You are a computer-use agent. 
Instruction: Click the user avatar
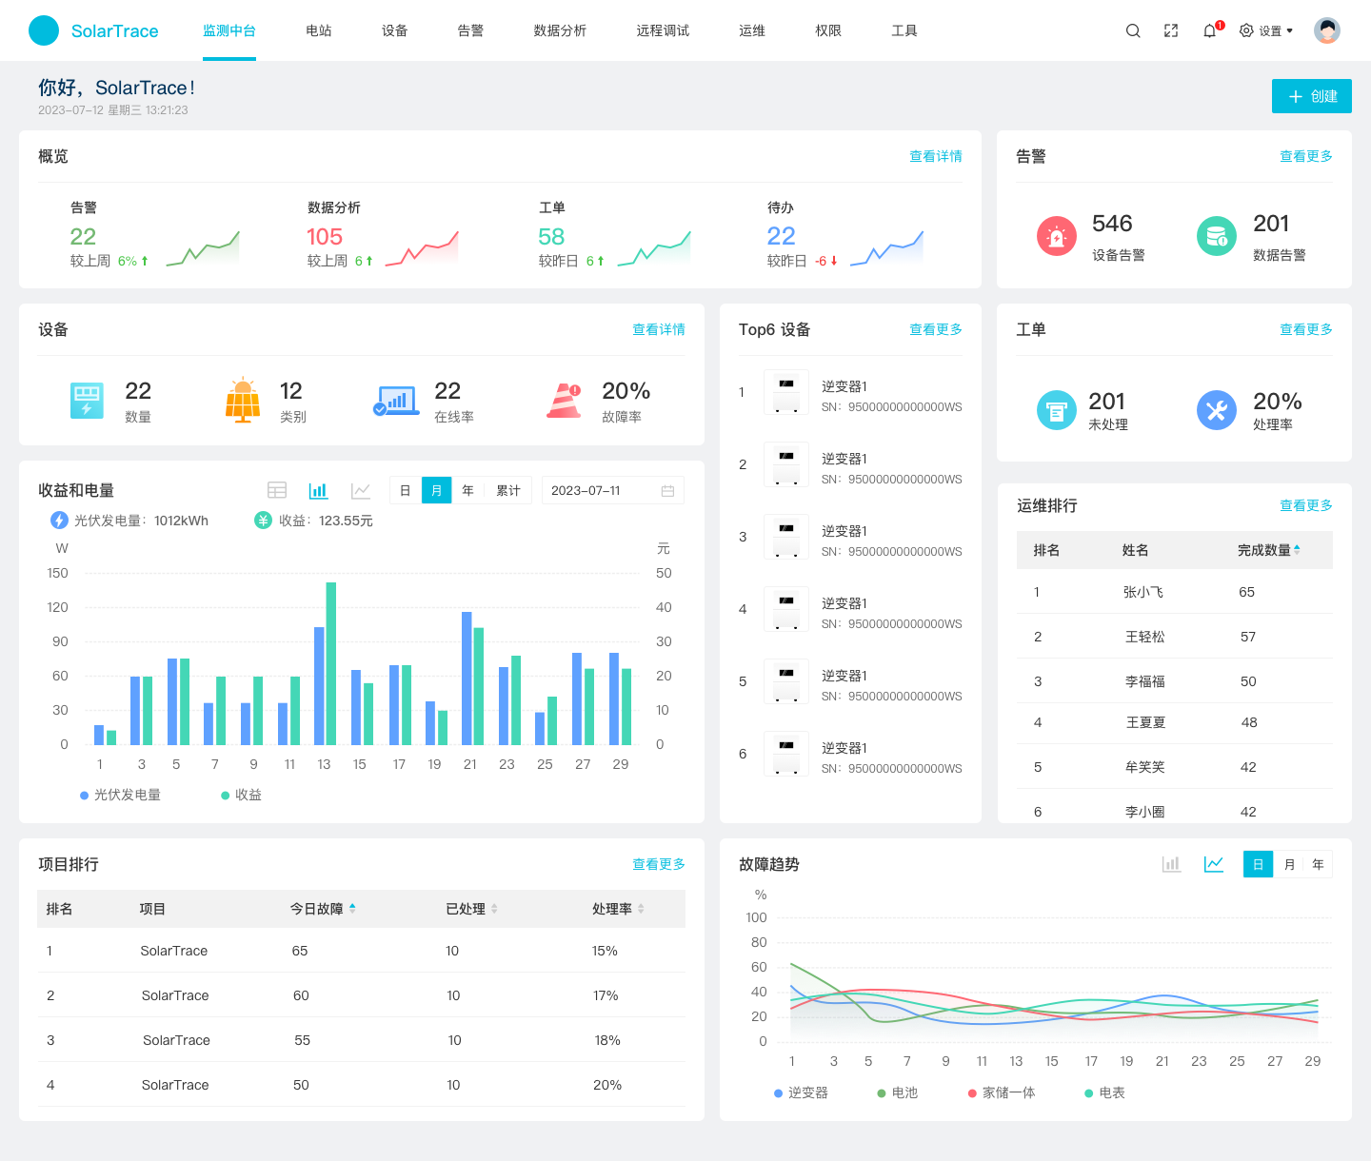1327,30
